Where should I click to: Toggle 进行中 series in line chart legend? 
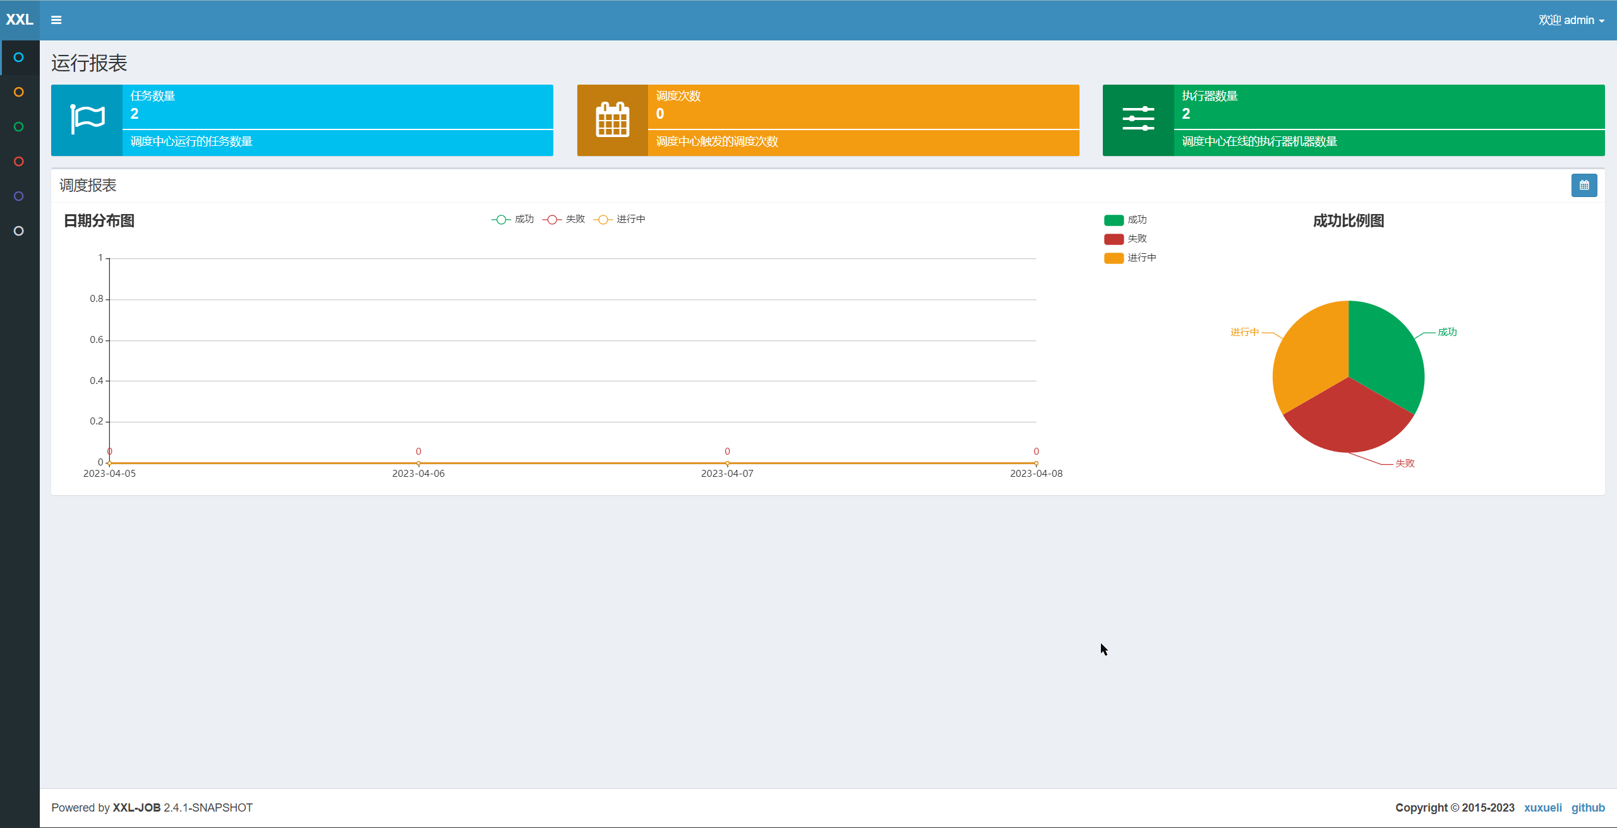click(x=620, y=219)
